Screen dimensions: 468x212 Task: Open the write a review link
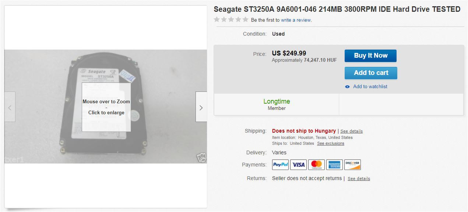[x=296, y=20]
